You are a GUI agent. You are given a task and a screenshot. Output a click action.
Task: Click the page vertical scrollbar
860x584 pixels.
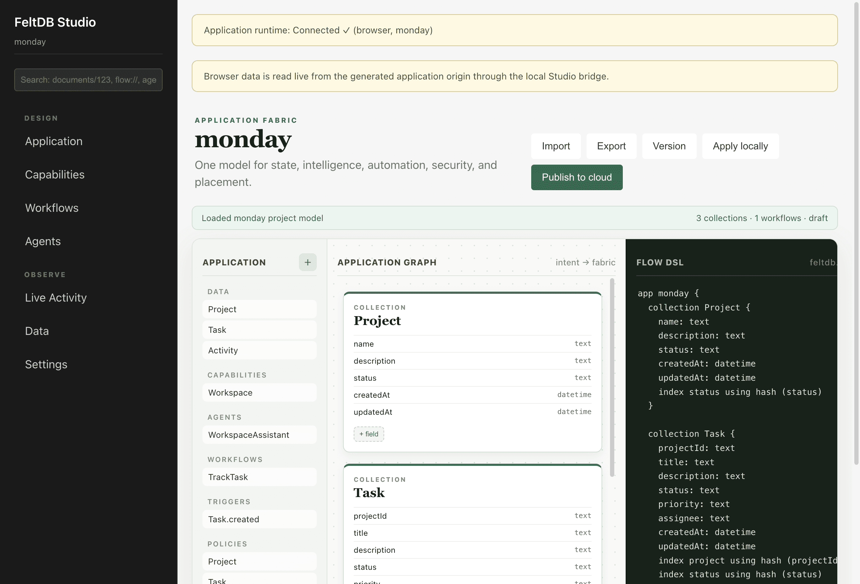coord(856,233)
